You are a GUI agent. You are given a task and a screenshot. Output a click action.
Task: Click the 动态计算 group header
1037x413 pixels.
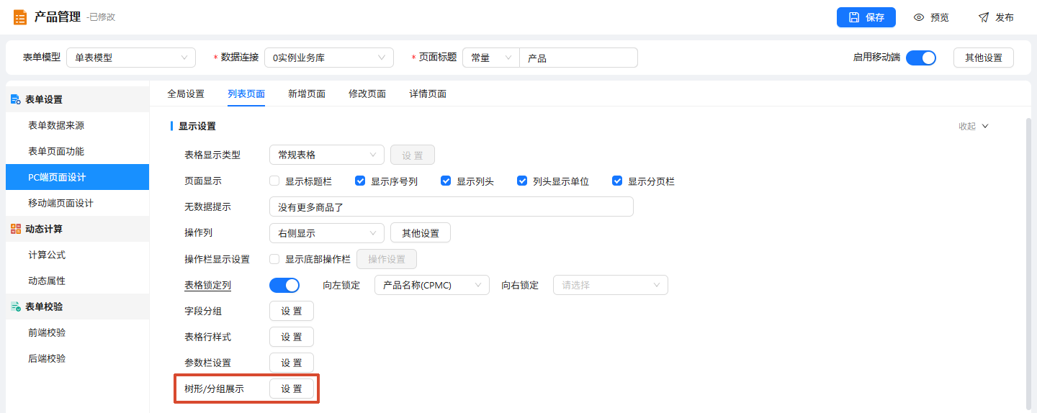[77, 229]
